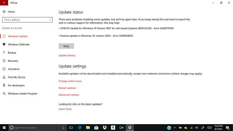This screenshot has width=233, height=131.
Task: Select Windows Update in the sidebar
Action: (18, 36)
